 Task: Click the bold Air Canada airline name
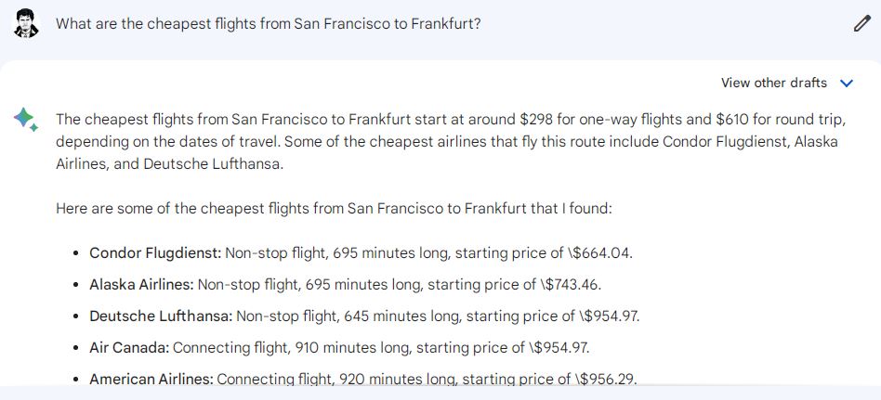[129, 348]
